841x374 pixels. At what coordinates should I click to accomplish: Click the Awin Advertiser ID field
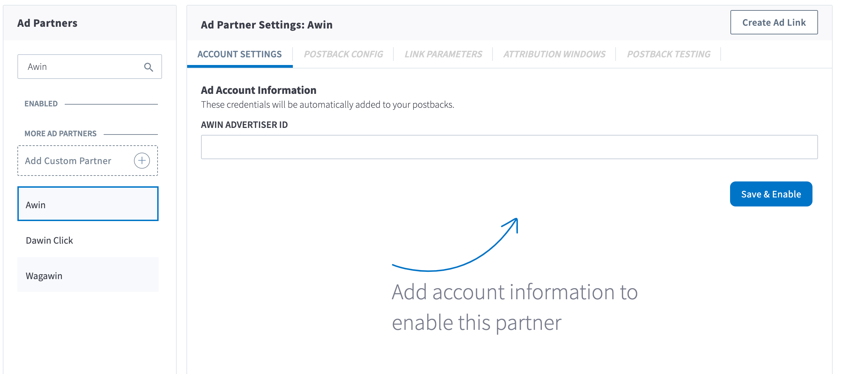pos(509,147)
